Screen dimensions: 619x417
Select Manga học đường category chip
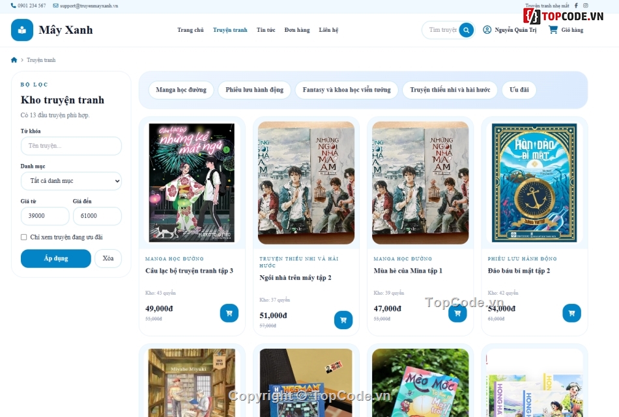coord(181,90)
